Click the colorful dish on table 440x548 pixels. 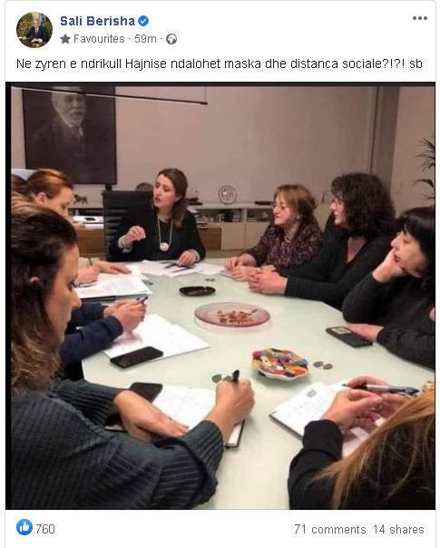[280, 364]
